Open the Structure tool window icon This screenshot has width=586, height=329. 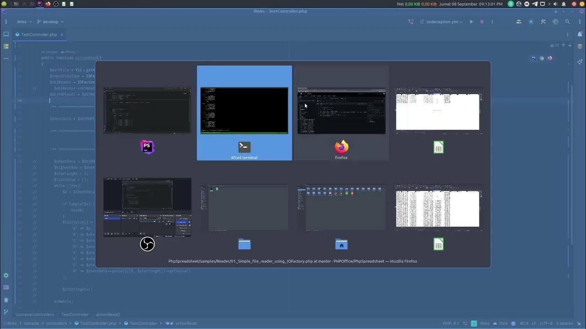6,46
